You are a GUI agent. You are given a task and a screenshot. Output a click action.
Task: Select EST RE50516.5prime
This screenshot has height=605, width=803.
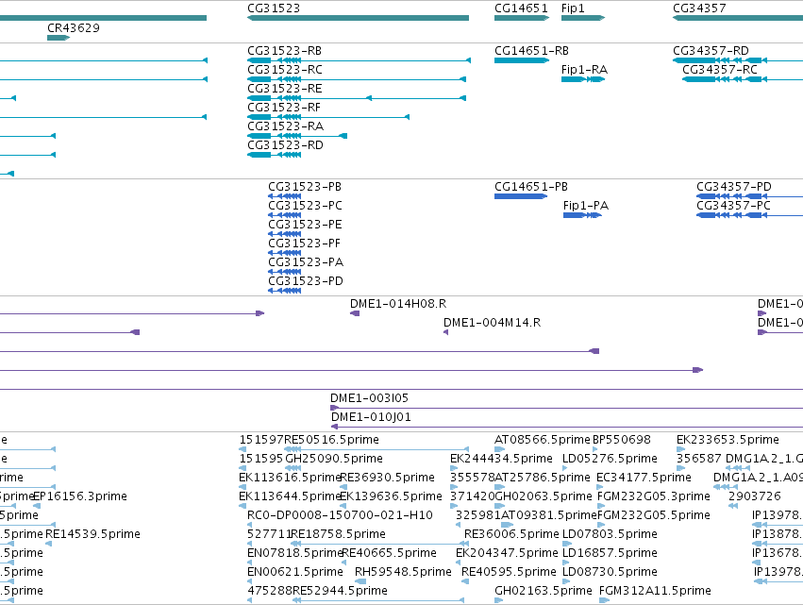point(331,440)
